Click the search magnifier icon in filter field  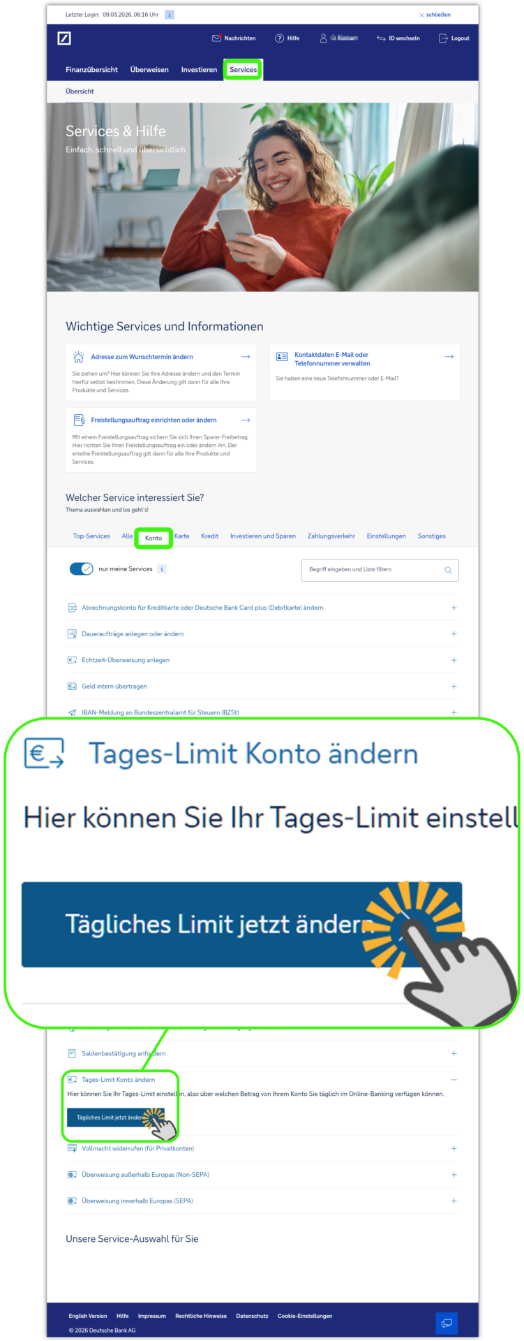[448, 570]
